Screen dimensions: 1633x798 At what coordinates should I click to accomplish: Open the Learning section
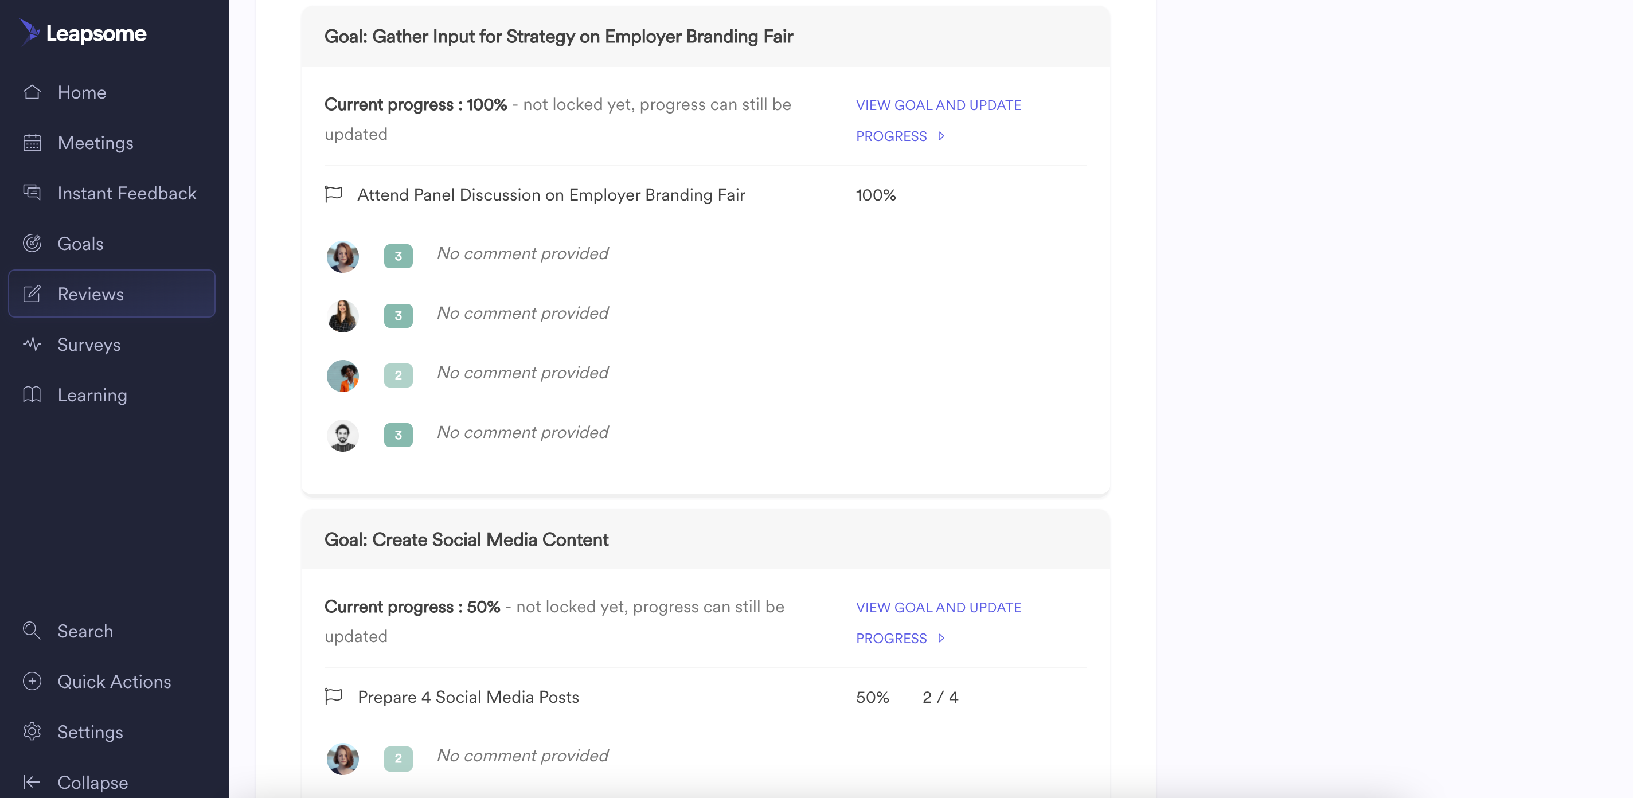112,395
